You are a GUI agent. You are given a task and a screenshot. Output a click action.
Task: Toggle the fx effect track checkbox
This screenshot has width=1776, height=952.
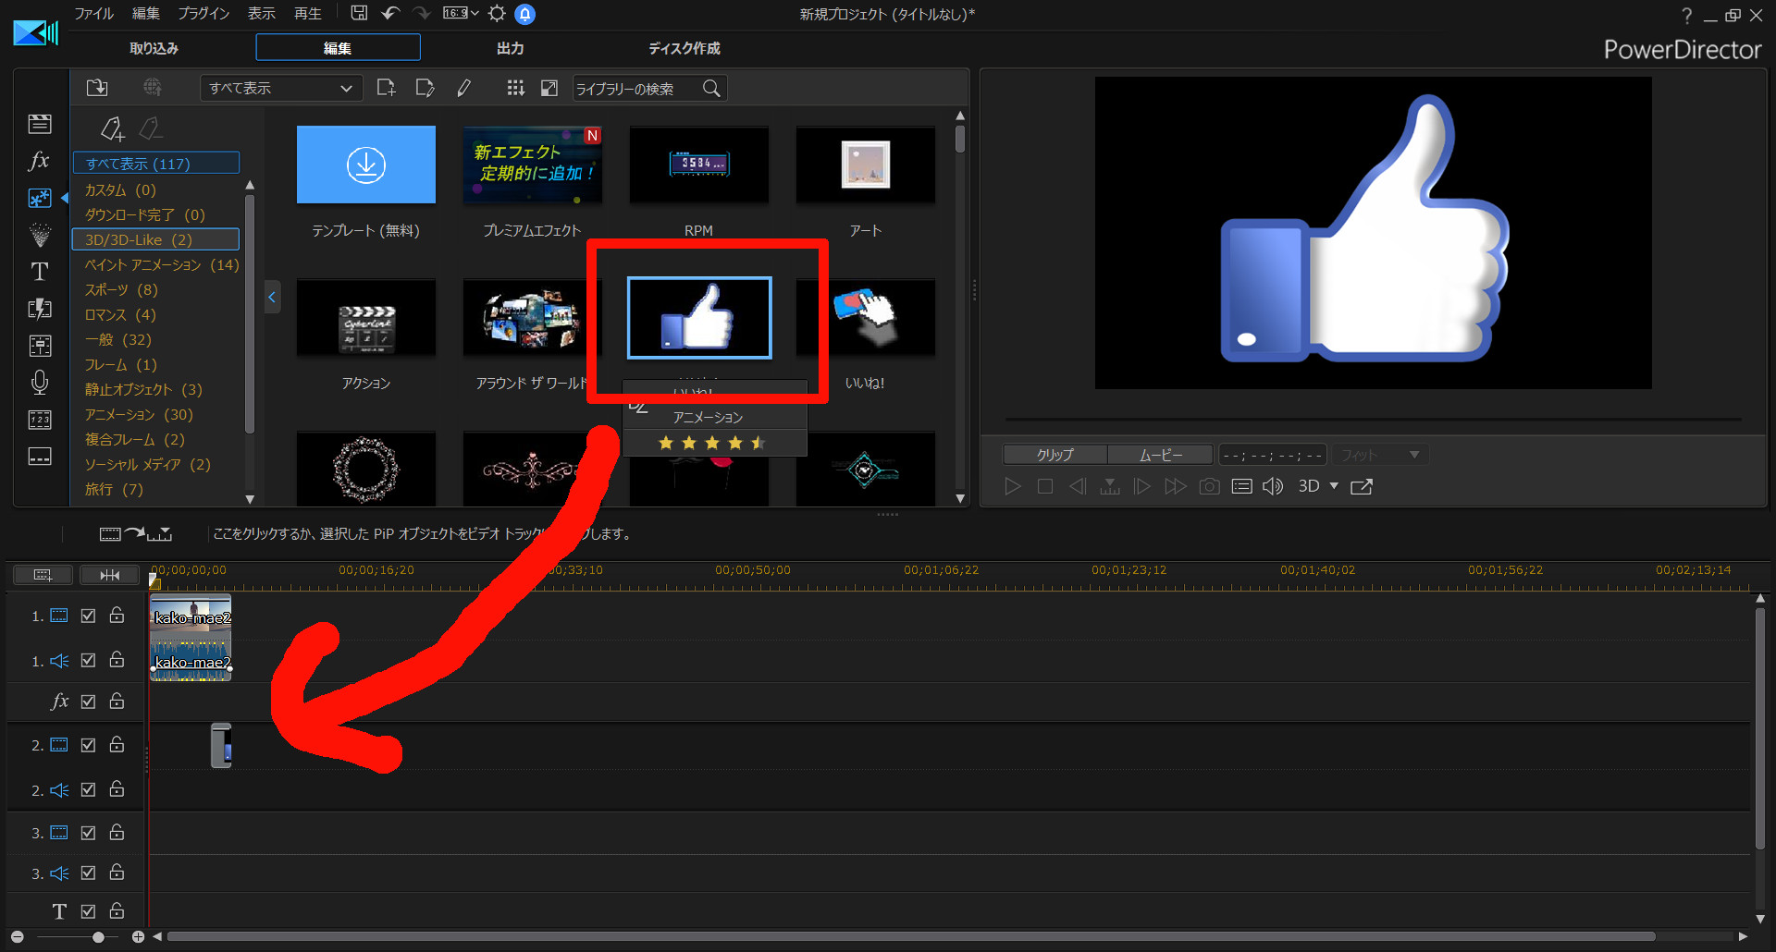coord(88,702)
